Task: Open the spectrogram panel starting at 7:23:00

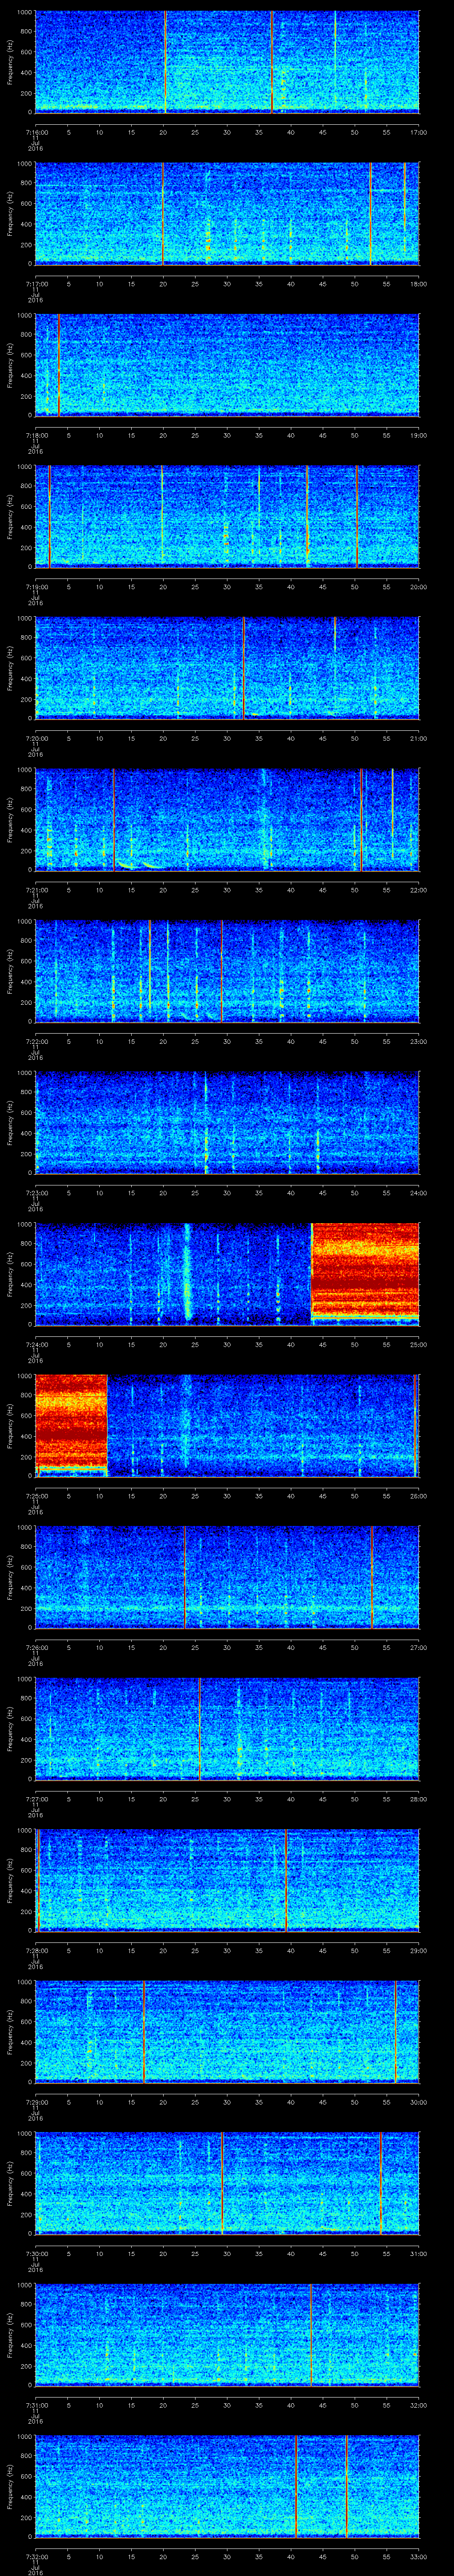Action: click(227, 1122)
